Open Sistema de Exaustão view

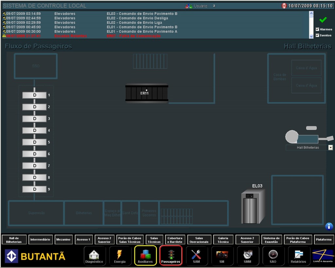[271, 240]
